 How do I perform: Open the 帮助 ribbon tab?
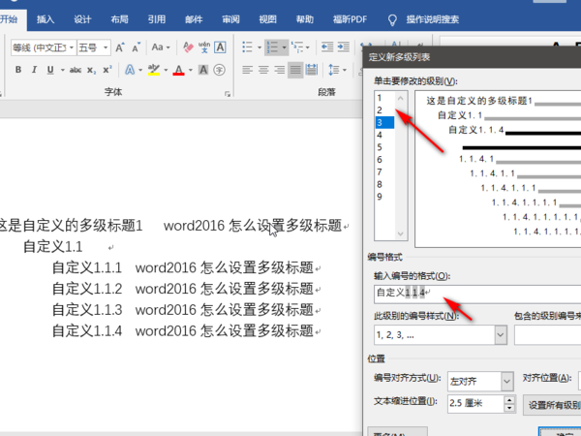(305, 19)
